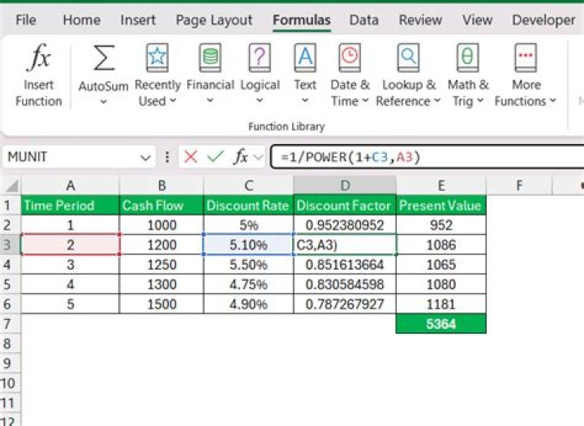Open the Logical functions library
The image size is (584, 426).
[260, 58]
